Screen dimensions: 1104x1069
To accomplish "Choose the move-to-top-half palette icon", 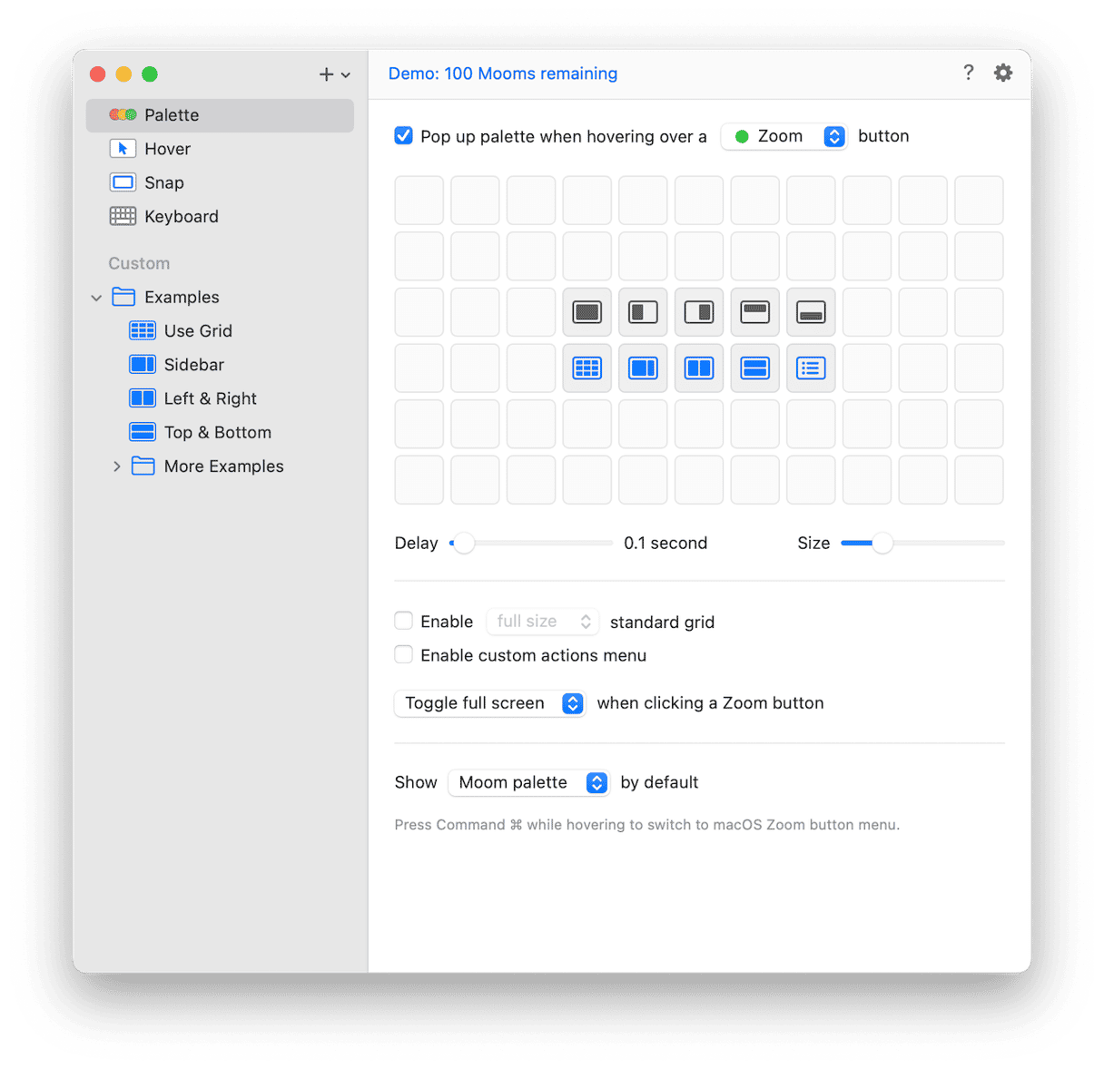I will (x=754, y=312).
